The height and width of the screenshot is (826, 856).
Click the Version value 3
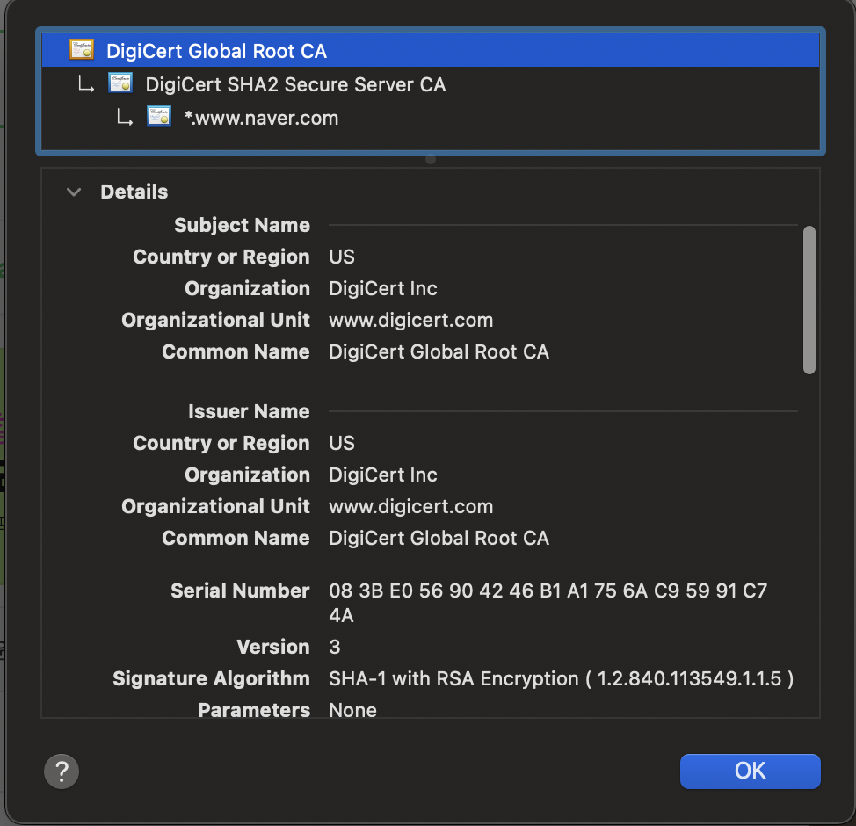(x=335, y=647)
